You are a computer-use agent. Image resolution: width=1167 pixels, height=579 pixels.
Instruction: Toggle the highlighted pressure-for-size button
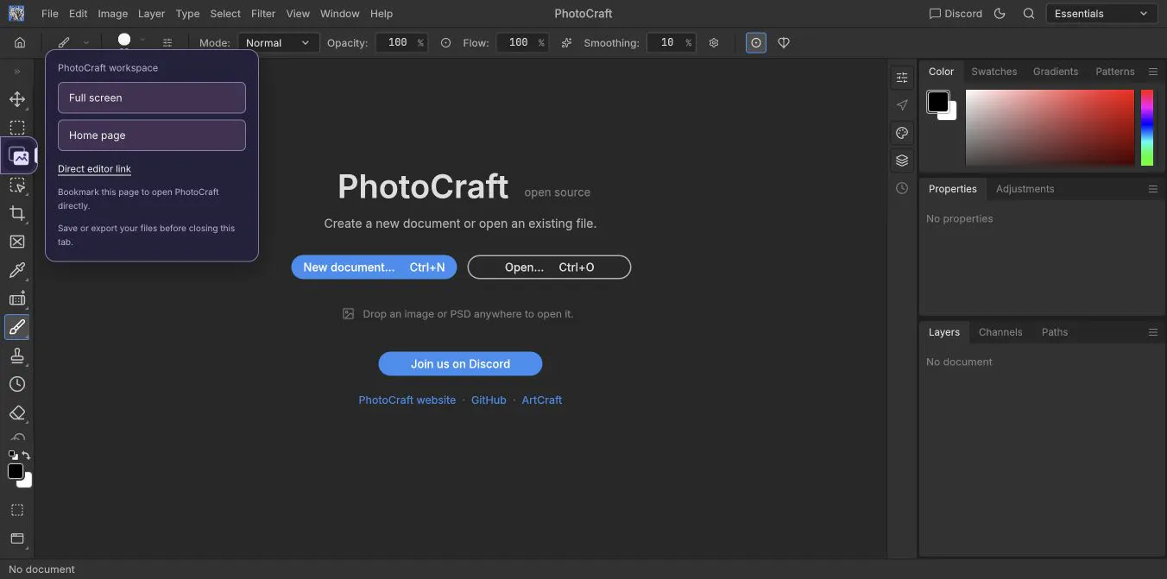(x=756, y=42)
